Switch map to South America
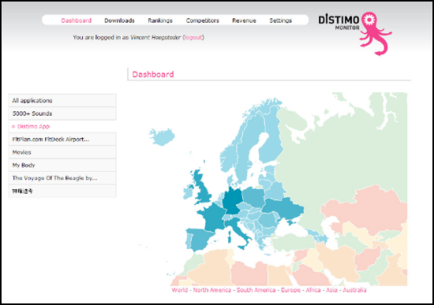 (256, 290)
